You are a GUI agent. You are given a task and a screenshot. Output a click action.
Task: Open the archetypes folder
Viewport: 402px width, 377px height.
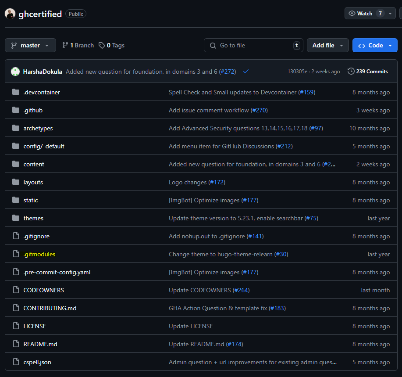[38, 128]
